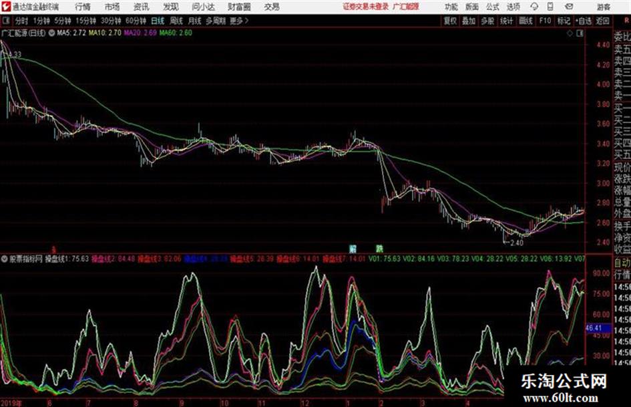Open the 公式 menu

[x=493, y=7]
